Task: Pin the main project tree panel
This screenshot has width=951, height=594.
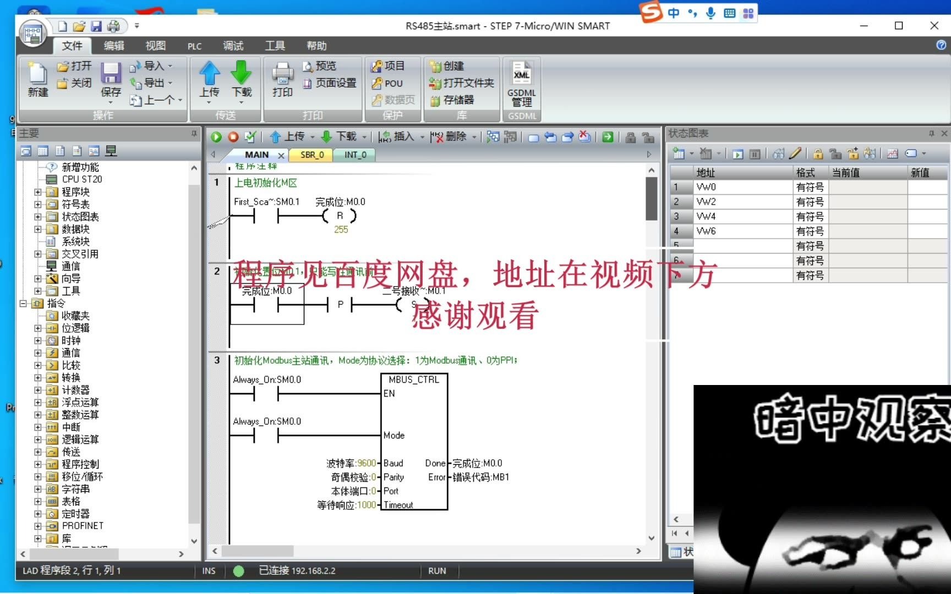Action: [x=194, y=133]
